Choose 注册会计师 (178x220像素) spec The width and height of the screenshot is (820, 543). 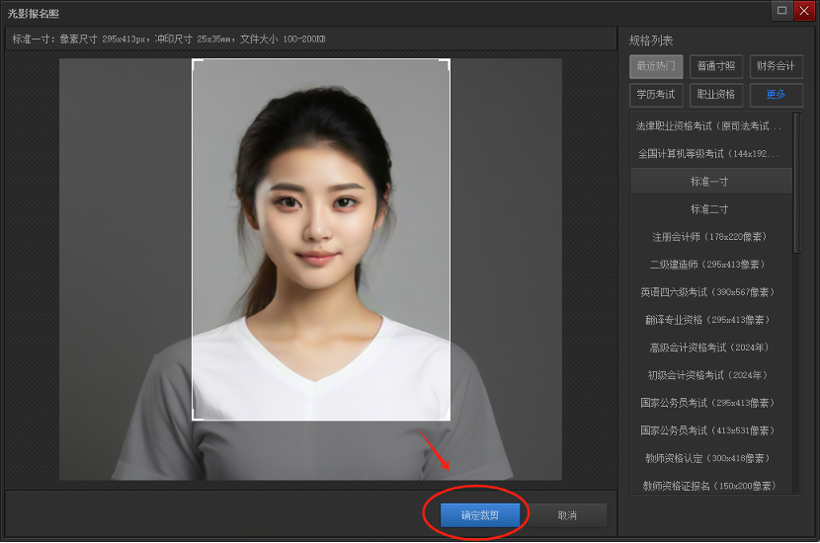click(x=711, y=237)
